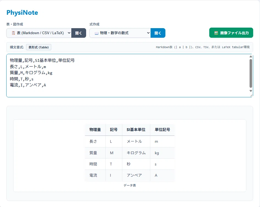Click the 時間 cell in the table

click(95, 164)
